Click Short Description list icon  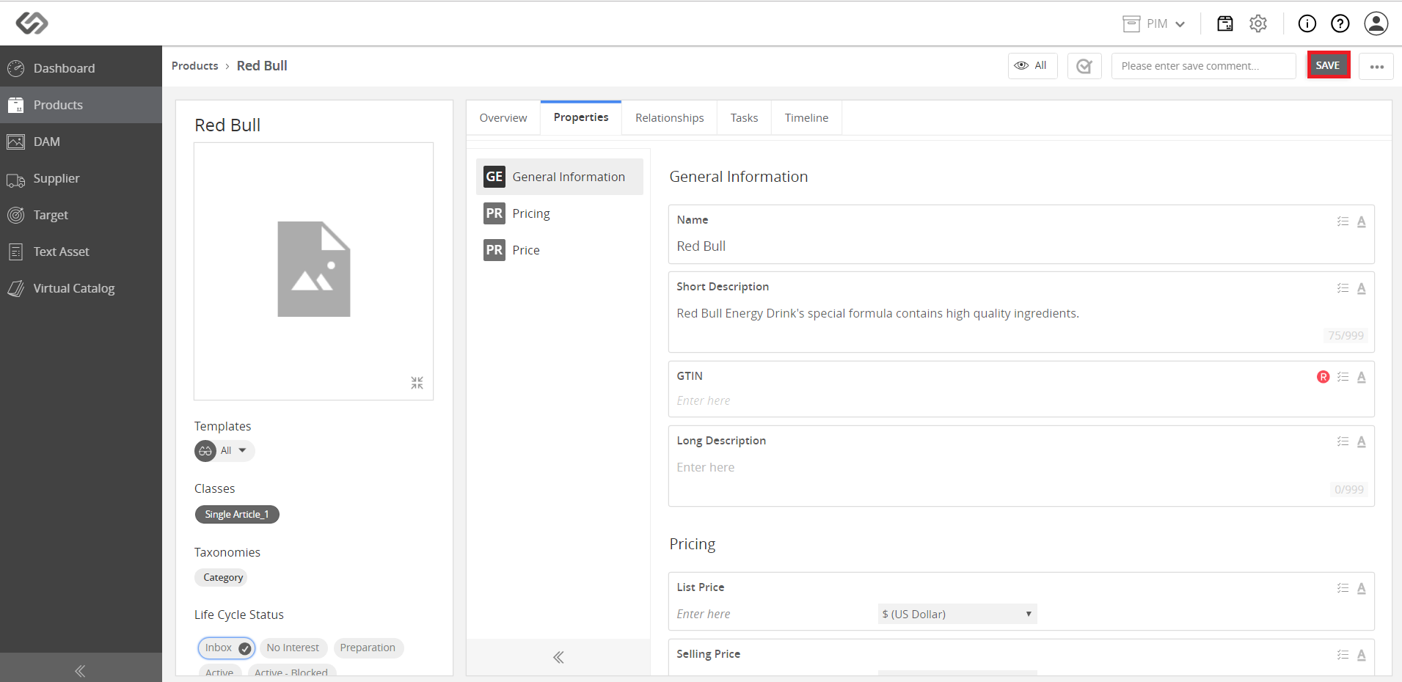tap(1343, 288)
